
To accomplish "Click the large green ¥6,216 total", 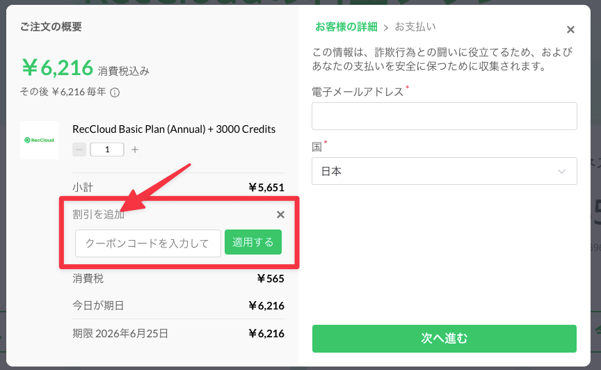I will pos(57,68).
